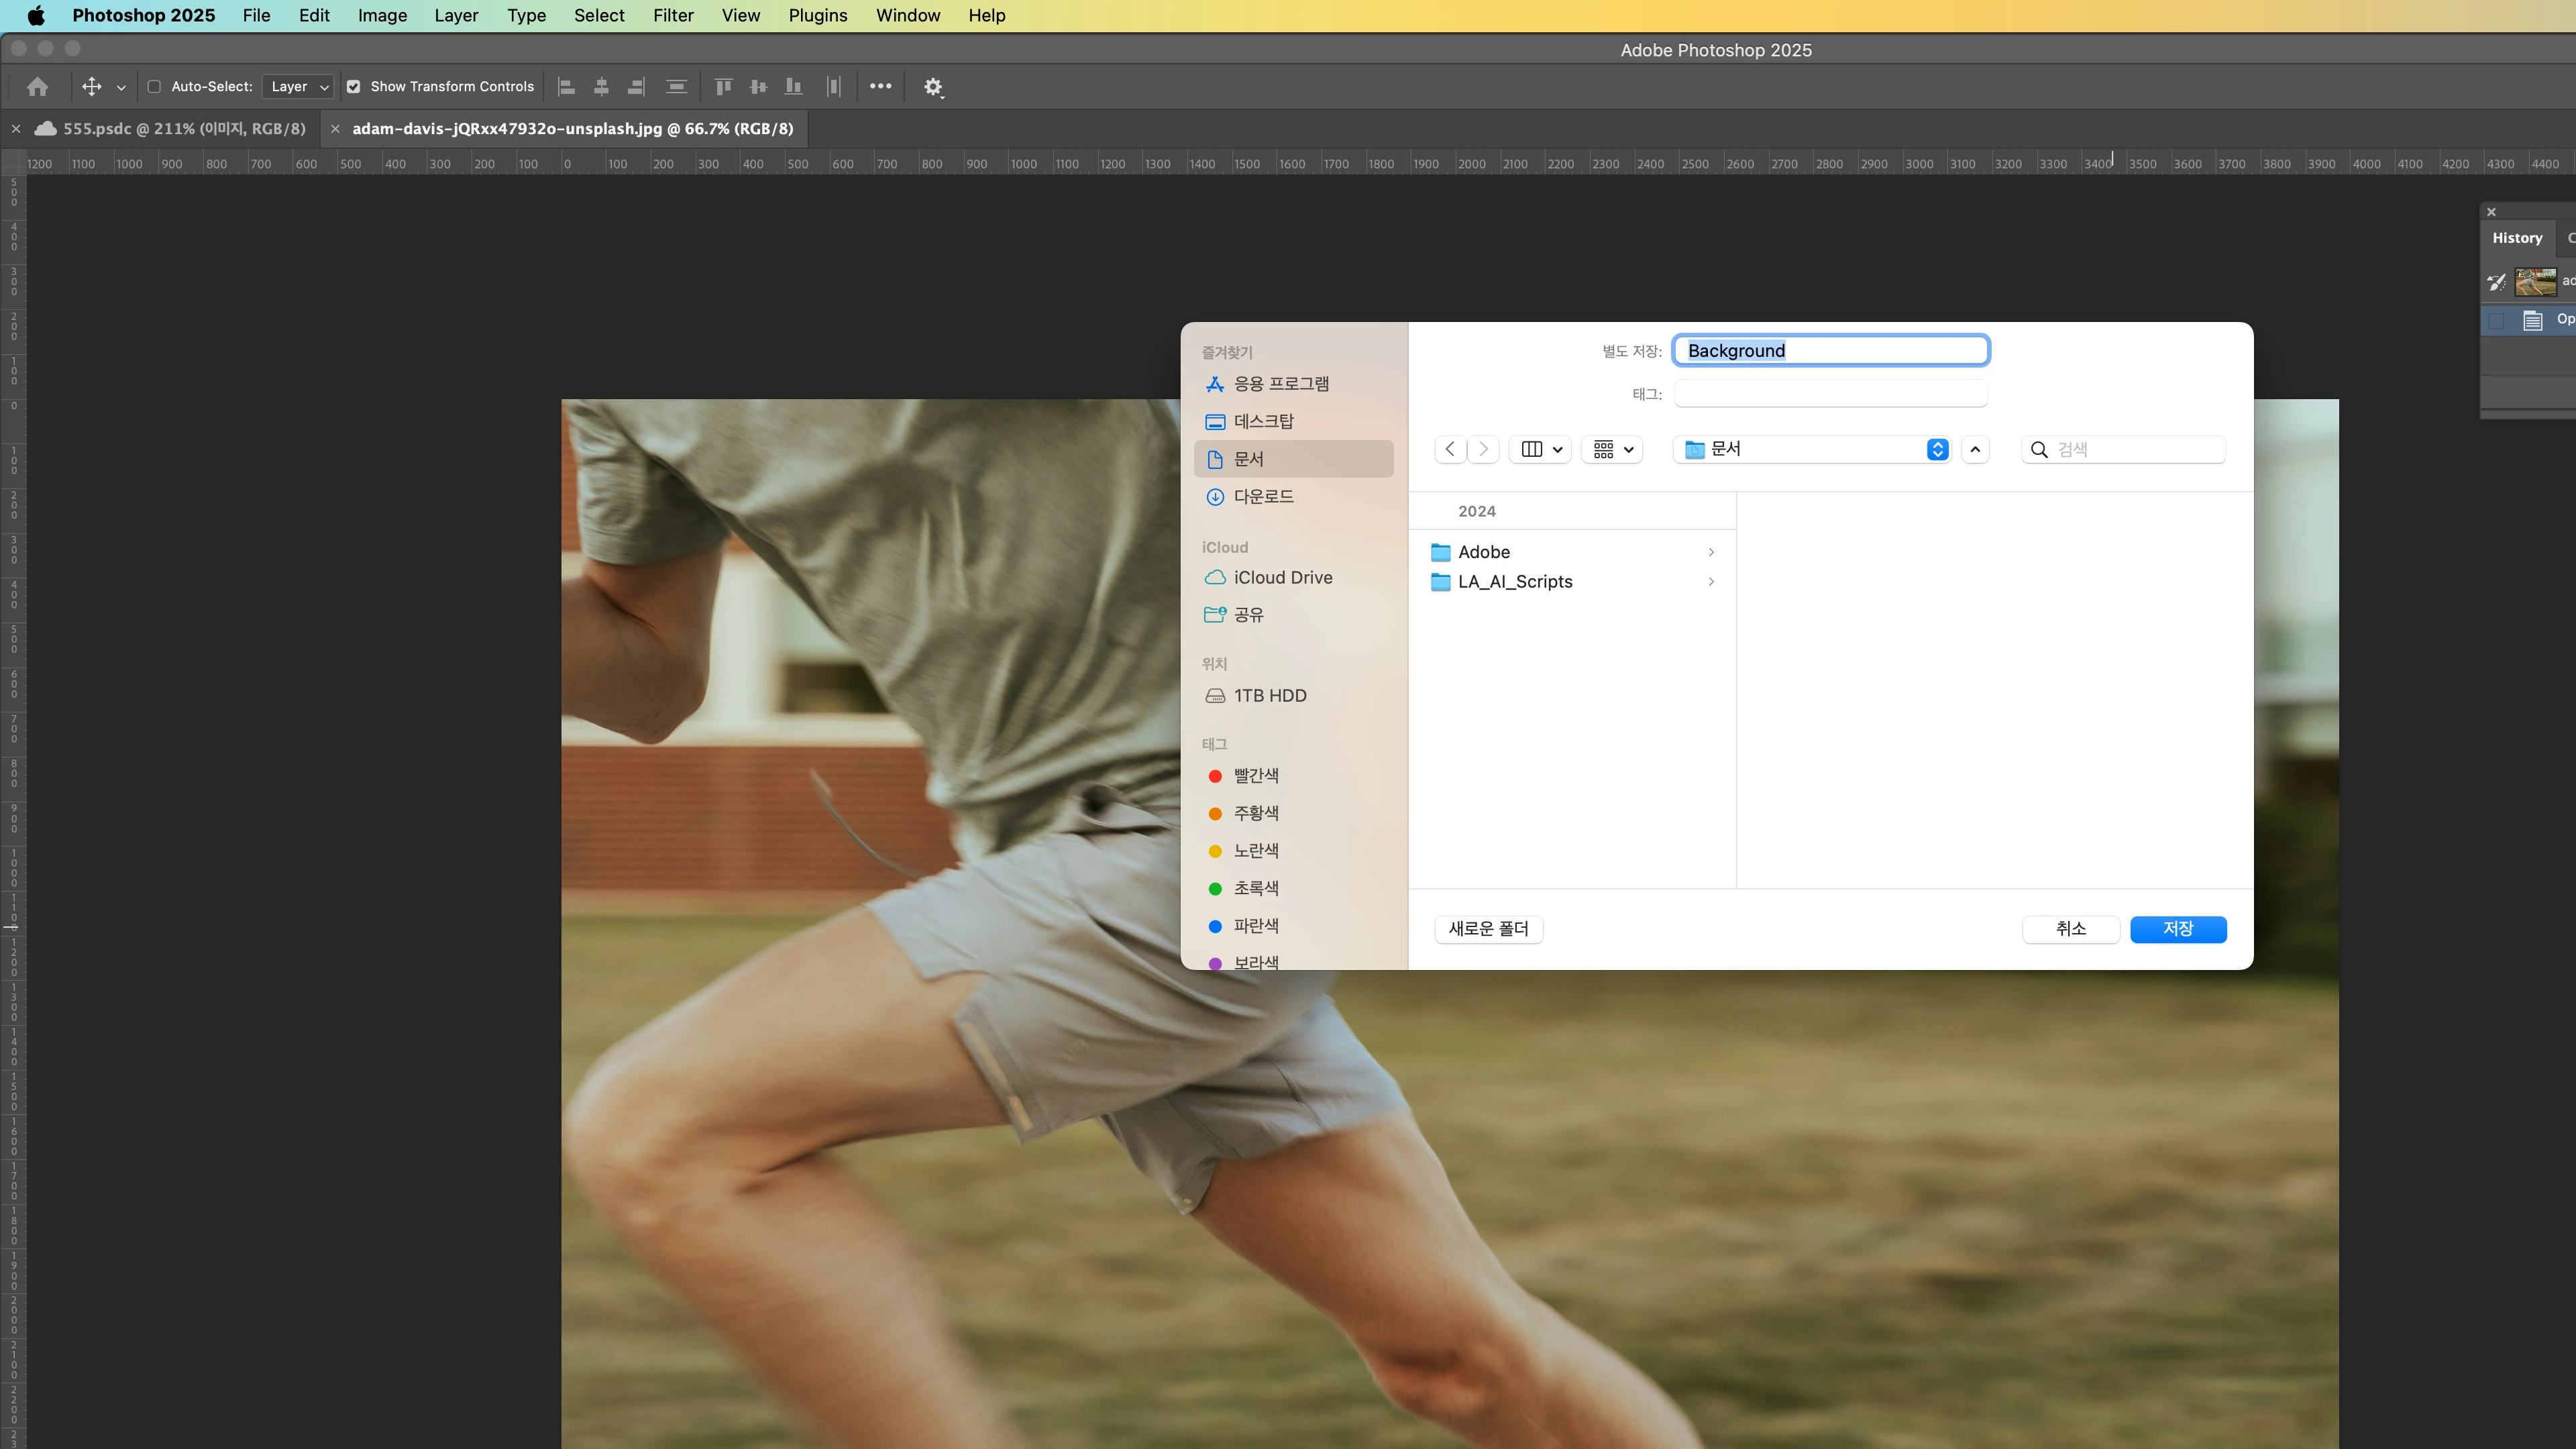The image size is (2576, 1449).
Task: Click the Home icon in options bar
Action: coord(38,87)
